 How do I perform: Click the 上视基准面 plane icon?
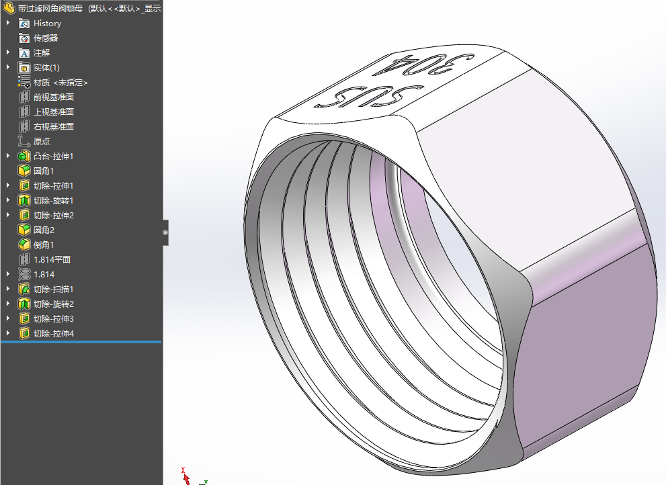[x=24, y=112]
